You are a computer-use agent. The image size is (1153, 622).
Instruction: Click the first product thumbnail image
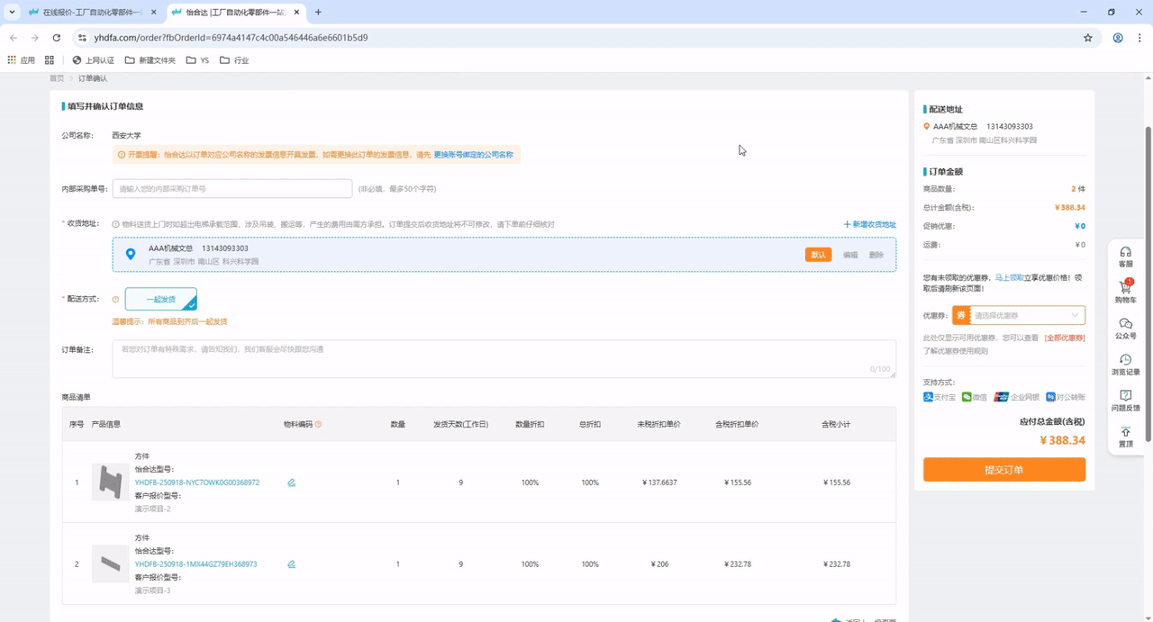click(111, 482)
